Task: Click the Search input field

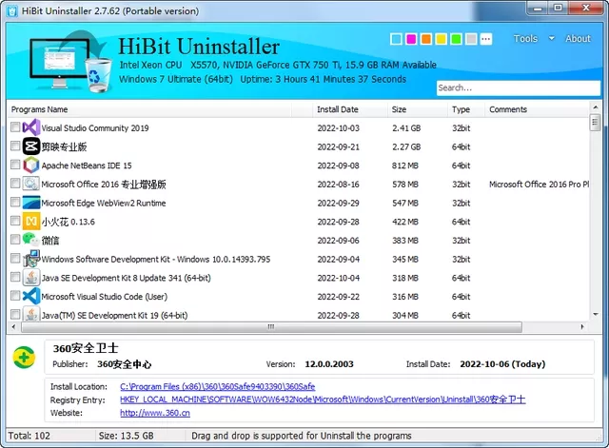Action: pos(518,88)
